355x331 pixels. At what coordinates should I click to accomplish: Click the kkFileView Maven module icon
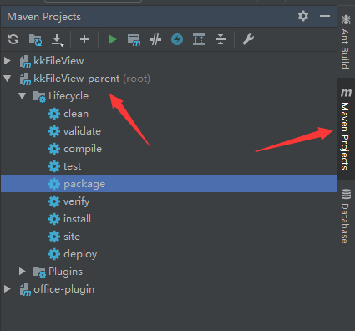click(25, 61)
